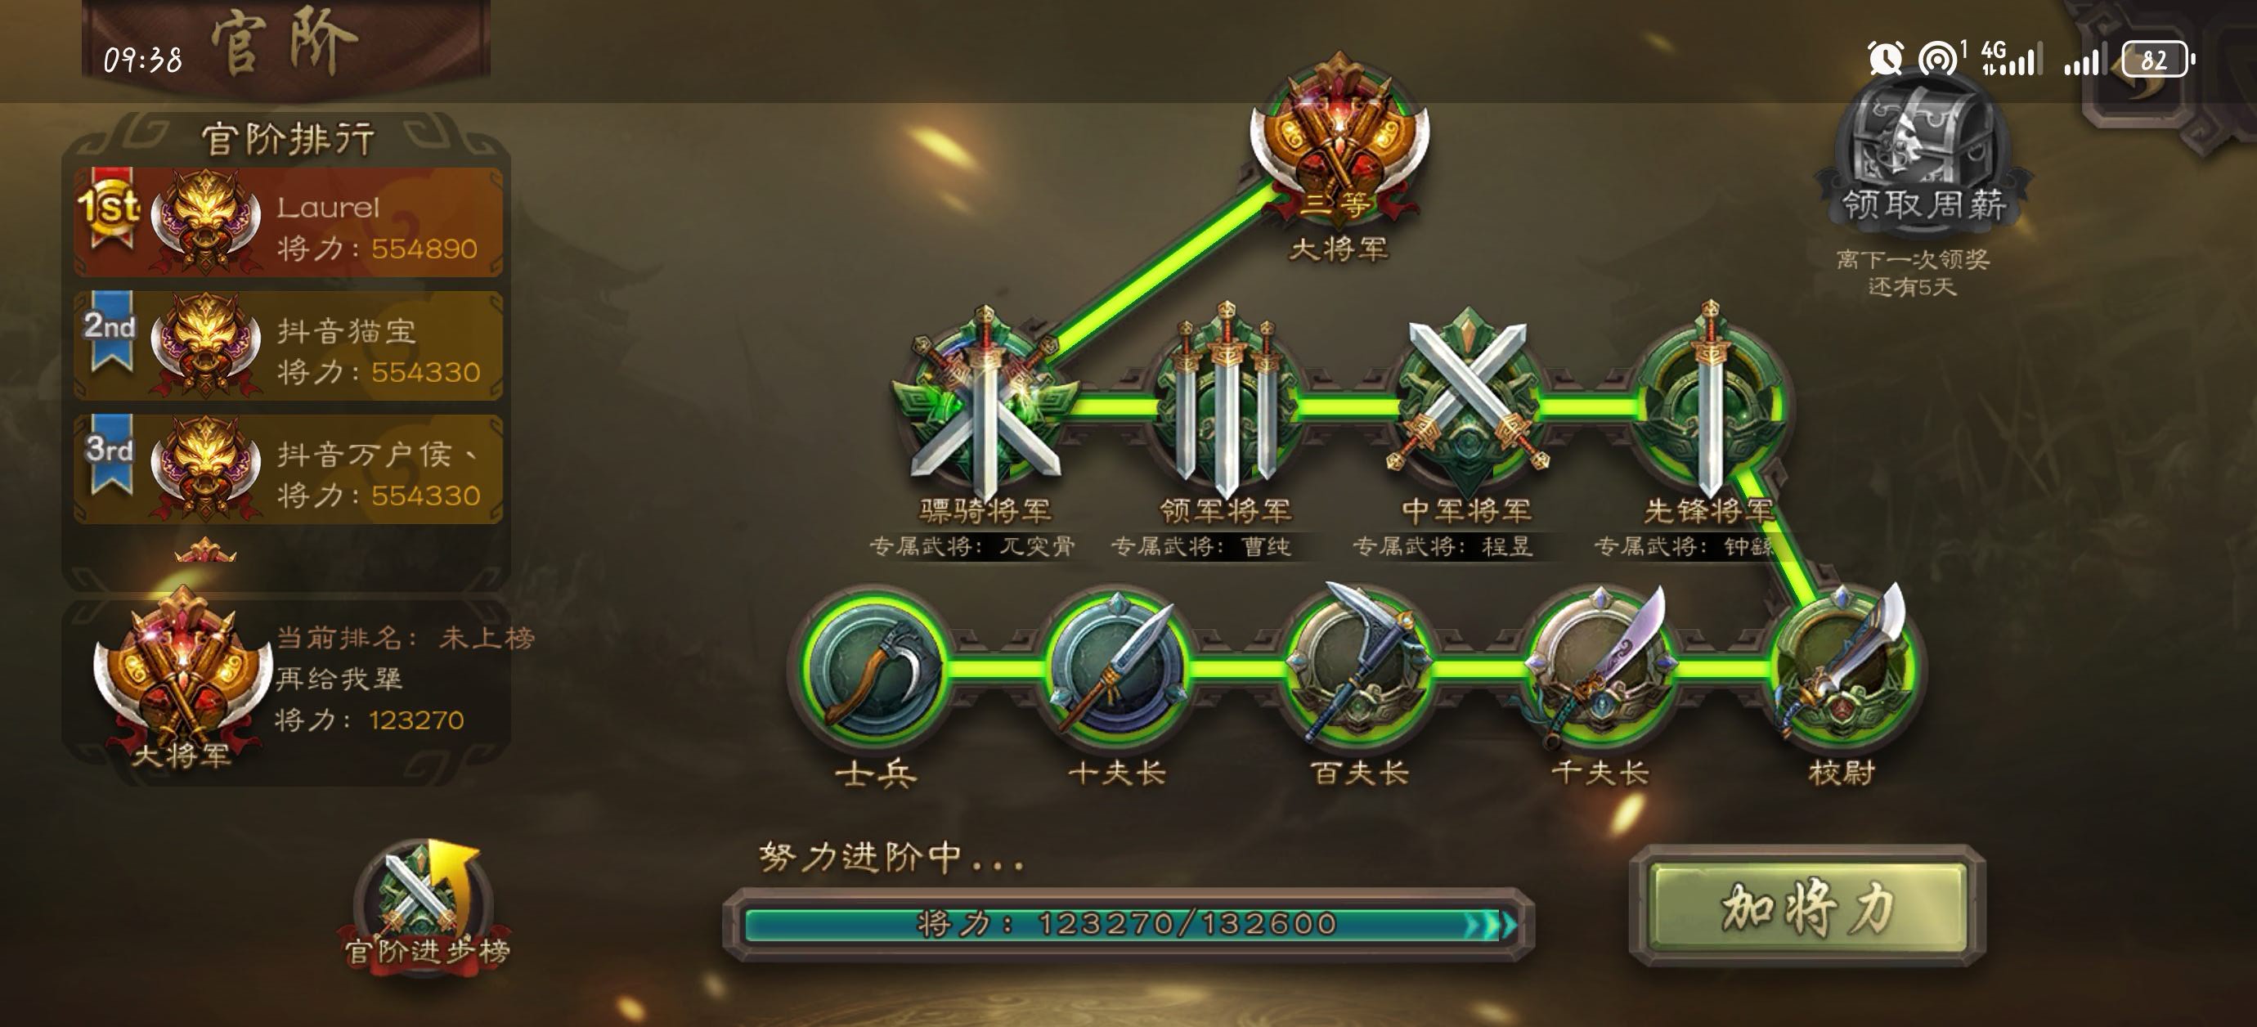The image size is (2257, 1027).
Task: Tap the 三等 大将军 top rank badge
Action: point(1339,140)
